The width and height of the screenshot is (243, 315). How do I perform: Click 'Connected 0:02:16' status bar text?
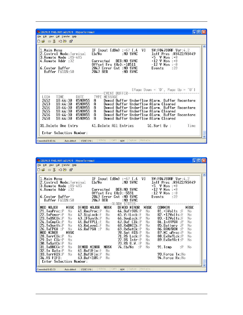46,141
